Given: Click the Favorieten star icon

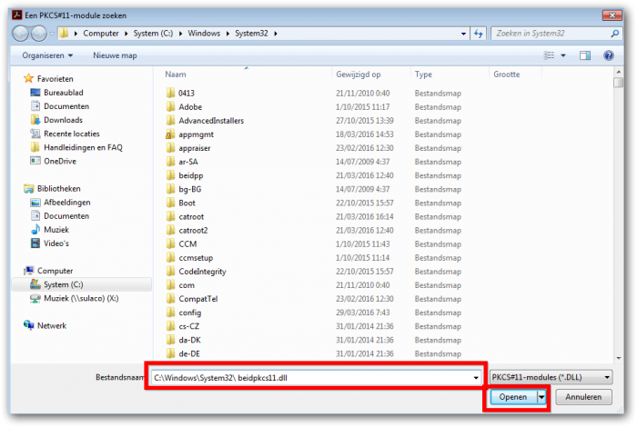Looking at the screenshot, I should point(28,78).
